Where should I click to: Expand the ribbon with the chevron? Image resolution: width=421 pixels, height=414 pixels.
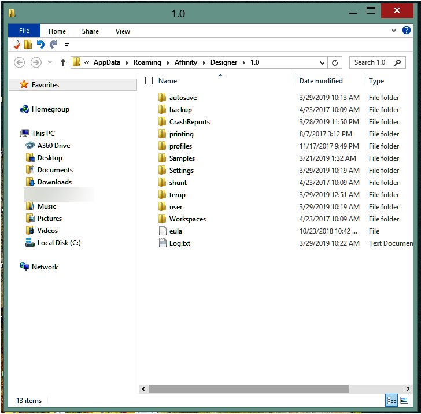coord(394,30)
